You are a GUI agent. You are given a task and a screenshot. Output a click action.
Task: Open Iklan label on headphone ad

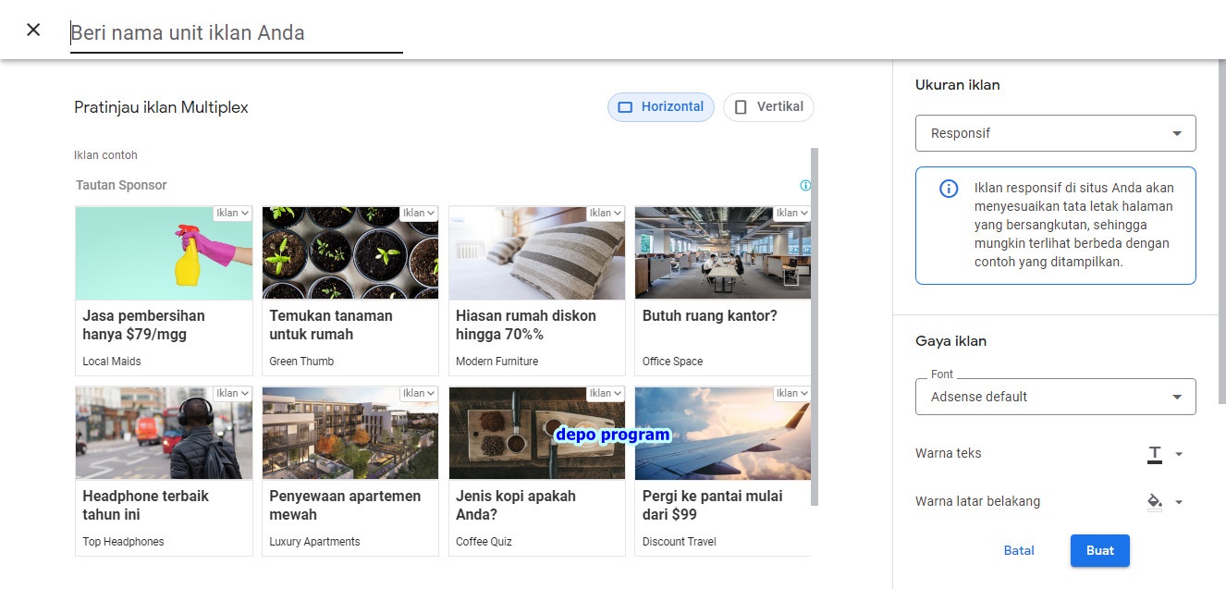(x=233, y=393)
